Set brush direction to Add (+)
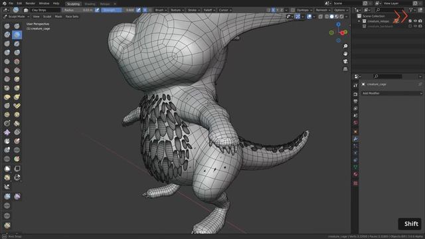 pyautogui.click(x=145, y=10)
